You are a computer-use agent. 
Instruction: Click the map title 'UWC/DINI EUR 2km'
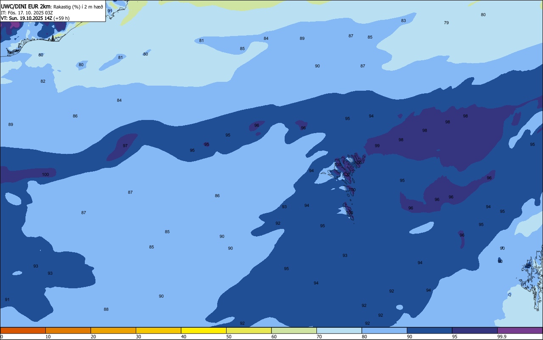[26, 6]
